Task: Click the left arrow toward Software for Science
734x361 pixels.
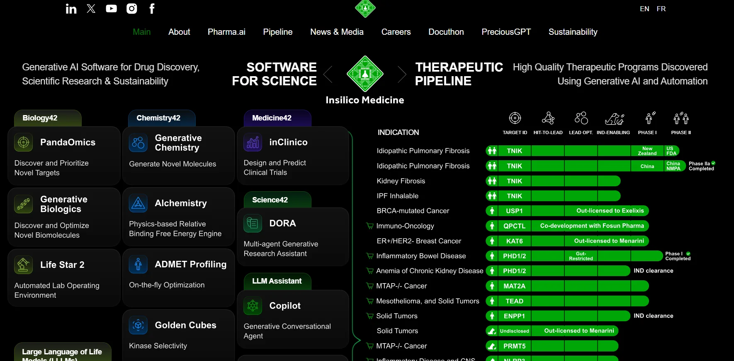Action: 328,74
